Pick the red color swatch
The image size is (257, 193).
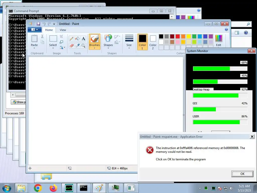click(x=177, y=36)
